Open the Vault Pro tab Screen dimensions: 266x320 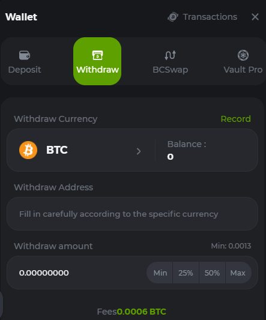click(x=243, y=61)
